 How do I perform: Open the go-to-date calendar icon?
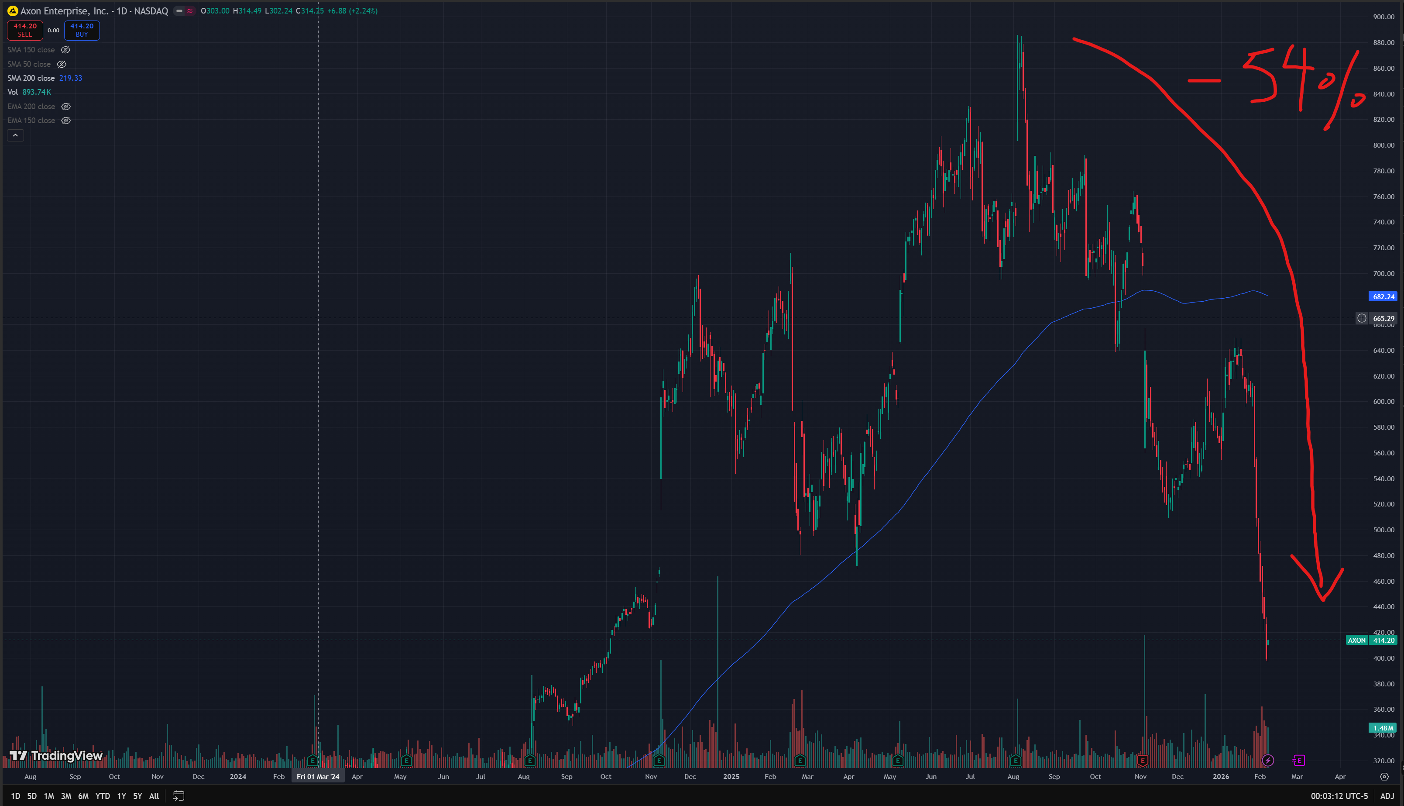[179, 796]
